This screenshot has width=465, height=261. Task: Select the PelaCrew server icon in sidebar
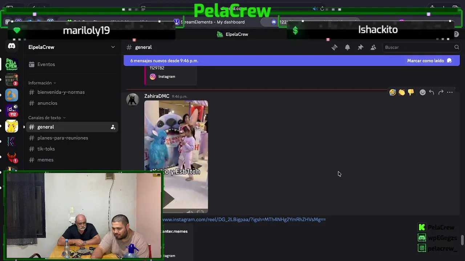(11, 64)
